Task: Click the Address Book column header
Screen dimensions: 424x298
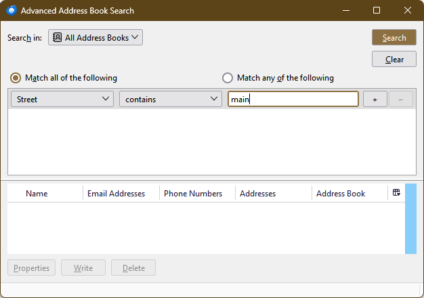Action: click(341, 194)
